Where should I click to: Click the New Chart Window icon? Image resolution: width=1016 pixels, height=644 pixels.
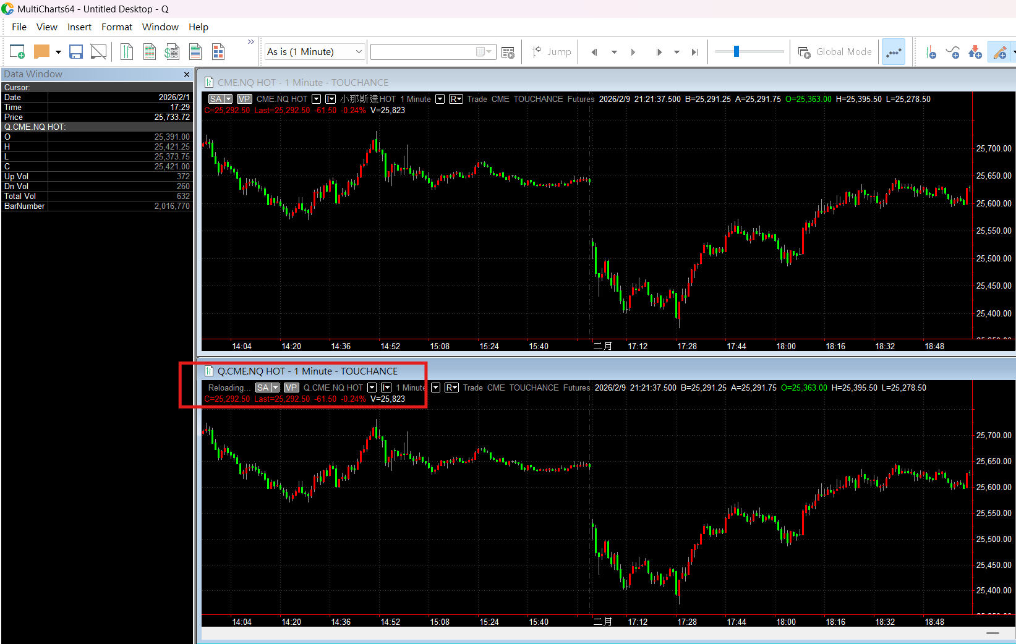pos(17,52)
